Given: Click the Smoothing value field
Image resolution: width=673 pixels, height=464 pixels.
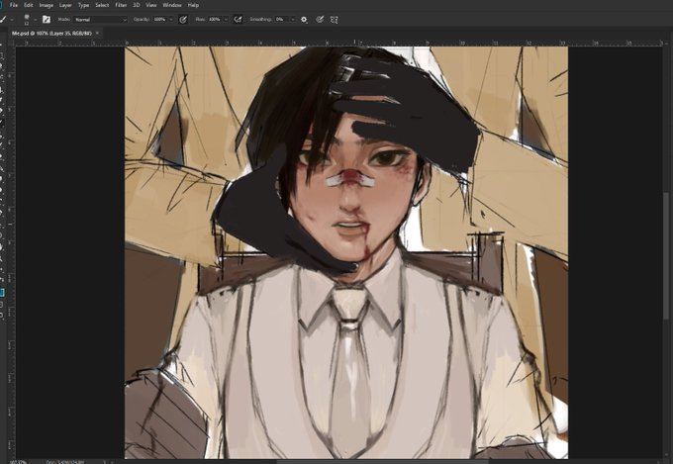Looking at the screenshot, I should click(281, 20).
